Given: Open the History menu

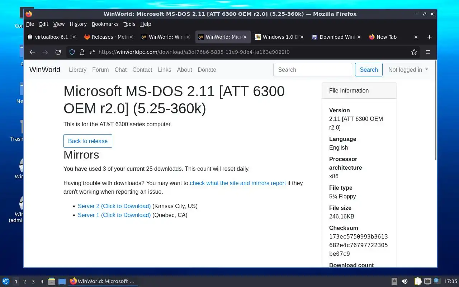Looking at the screenshot, I should (x=78, y=24).
